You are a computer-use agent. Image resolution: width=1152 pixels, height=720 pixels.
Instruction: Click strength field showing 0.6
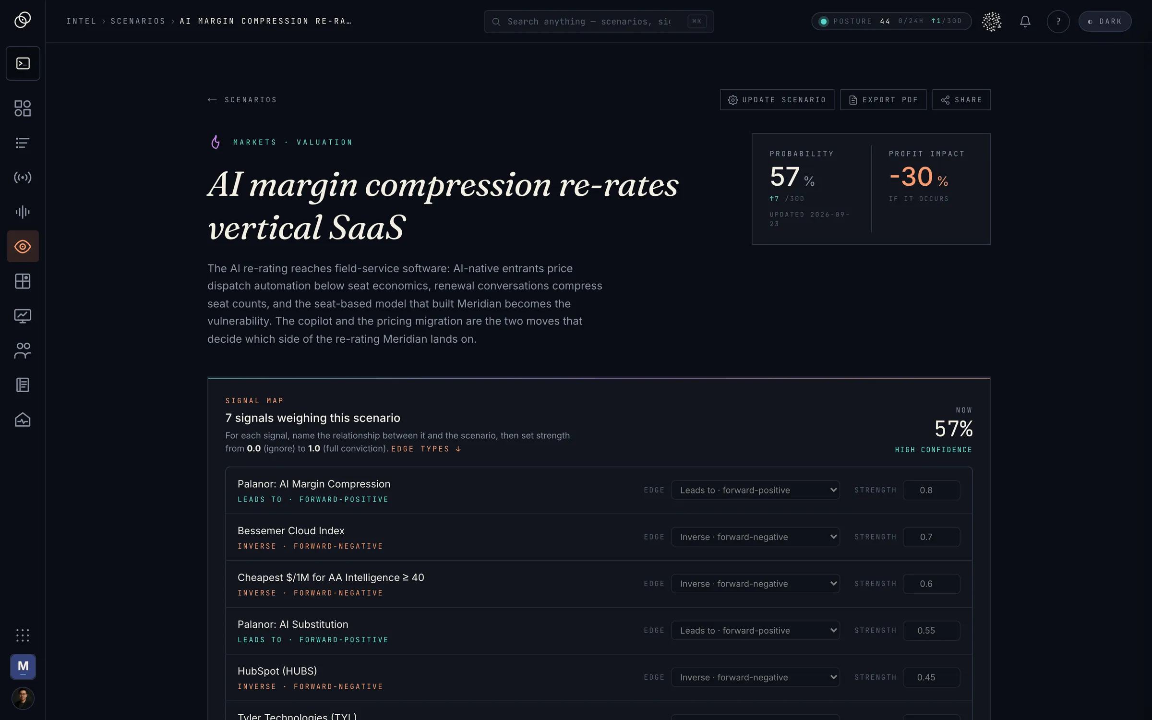[931, 584]
